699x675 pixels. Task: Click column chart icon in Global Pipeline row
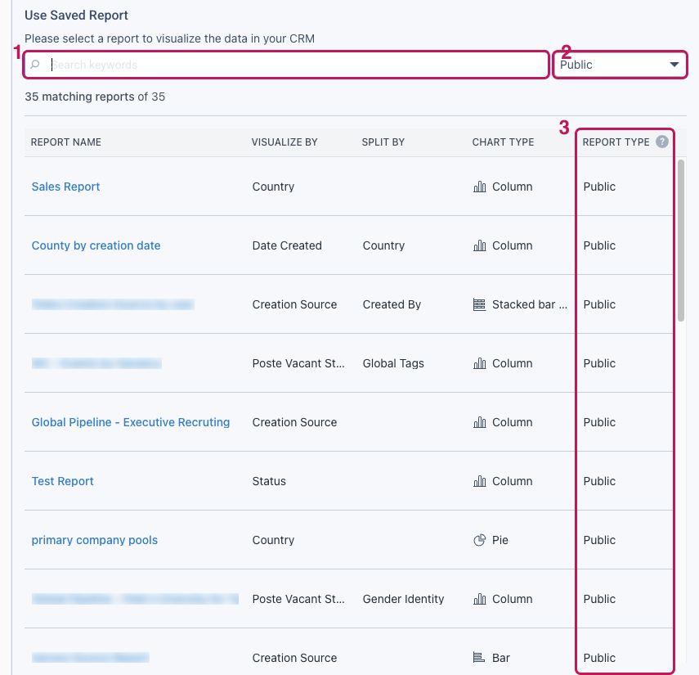(480, 422)
